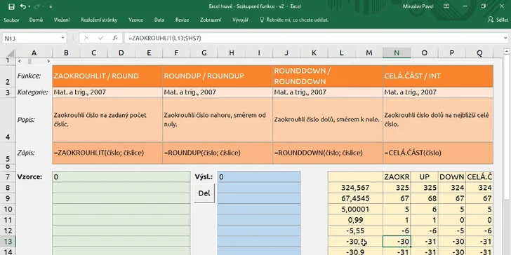Click the ZAOKR column heading cell
This screenshot has width=511, height=255.
click(x=397, y=177)
